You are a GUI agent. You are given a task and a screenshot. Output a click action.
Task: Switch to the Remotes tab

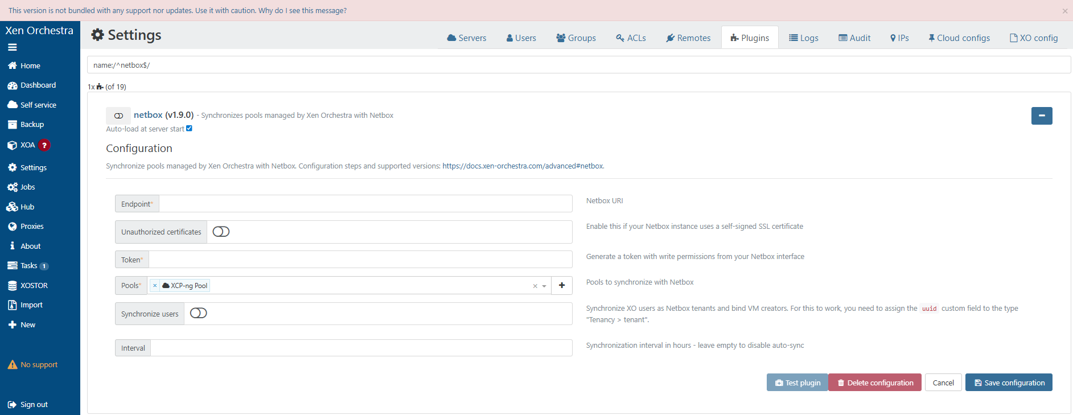688,38
